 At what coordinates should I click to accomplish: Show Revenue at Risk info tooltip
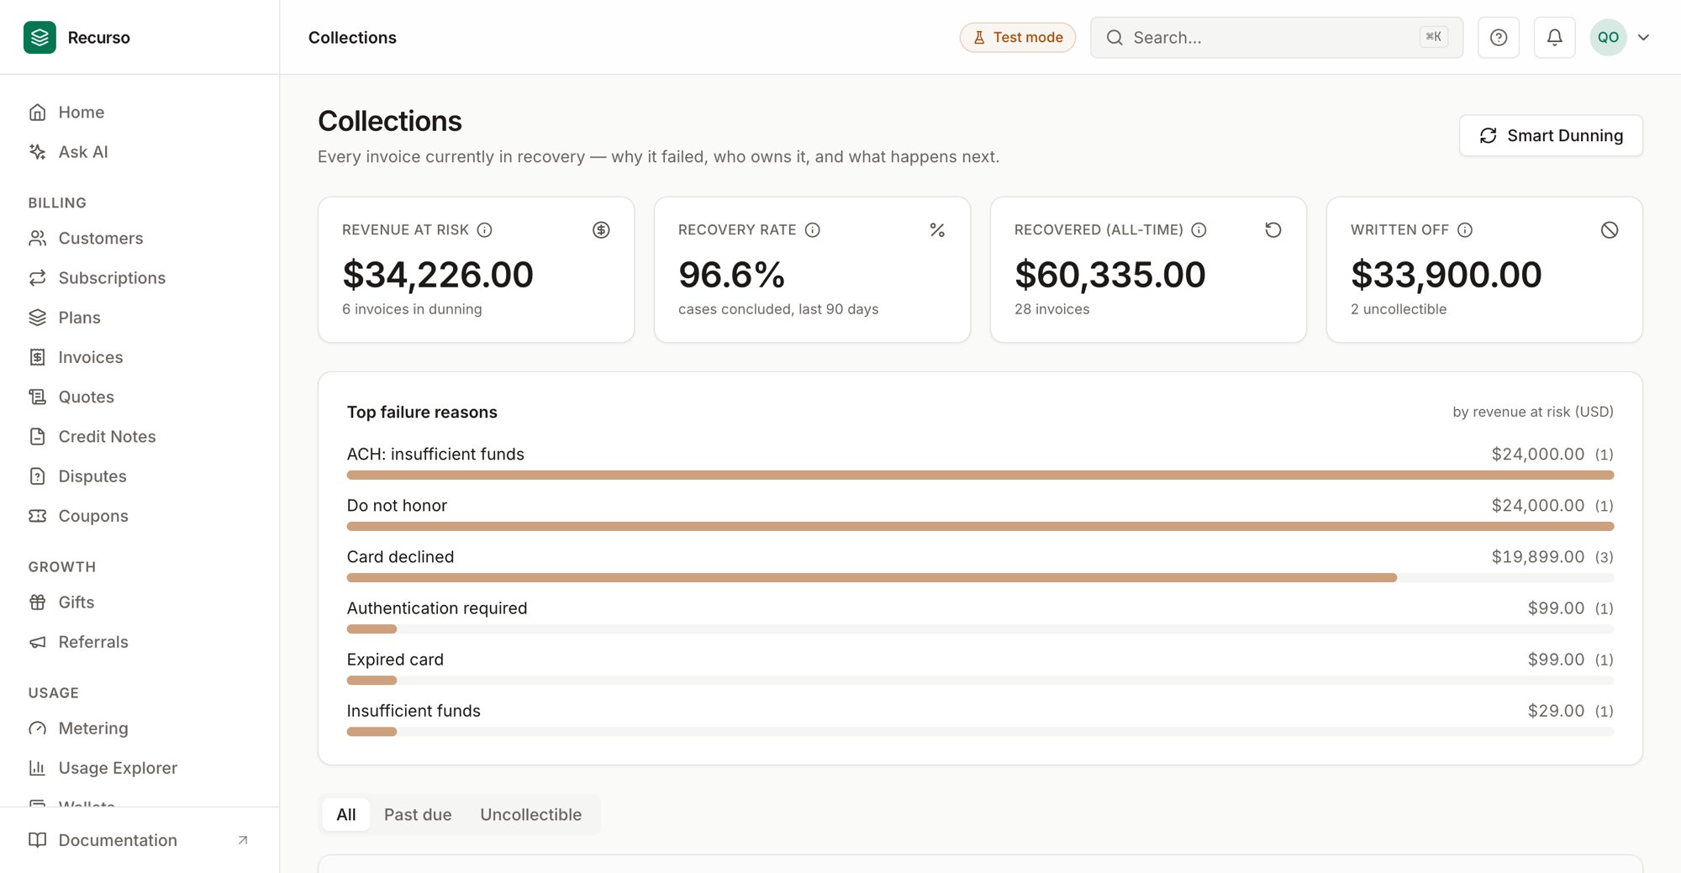tap(484, 229)
